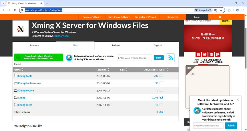Sort files by Modified date
Screen dimensions: 247x131
tap(103, 70)
